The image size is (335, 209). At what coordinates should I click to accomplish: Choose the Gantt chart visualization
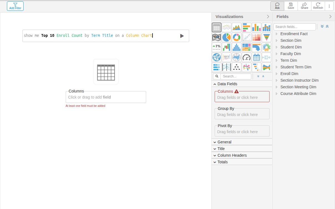pos(257,67)
